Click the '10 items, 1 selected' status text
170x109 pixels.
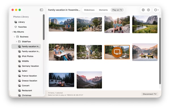tap(55, 93)
